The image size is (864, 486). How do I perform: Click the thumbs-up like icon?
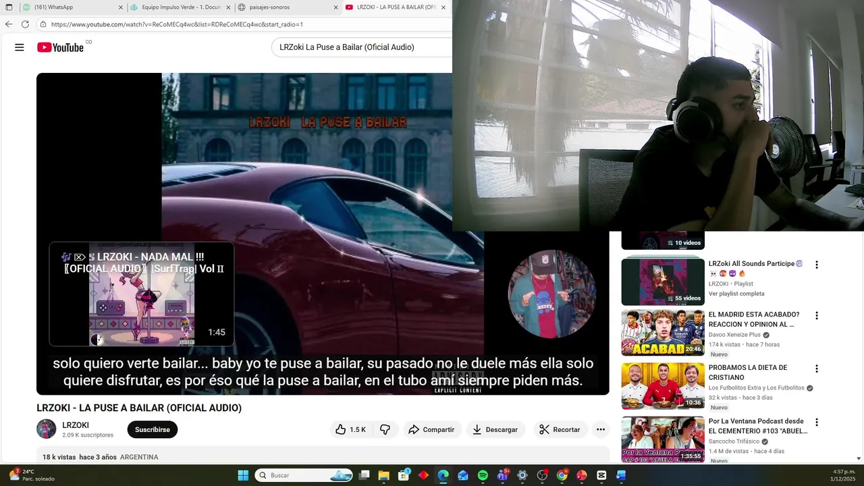[x=341, y=429]
